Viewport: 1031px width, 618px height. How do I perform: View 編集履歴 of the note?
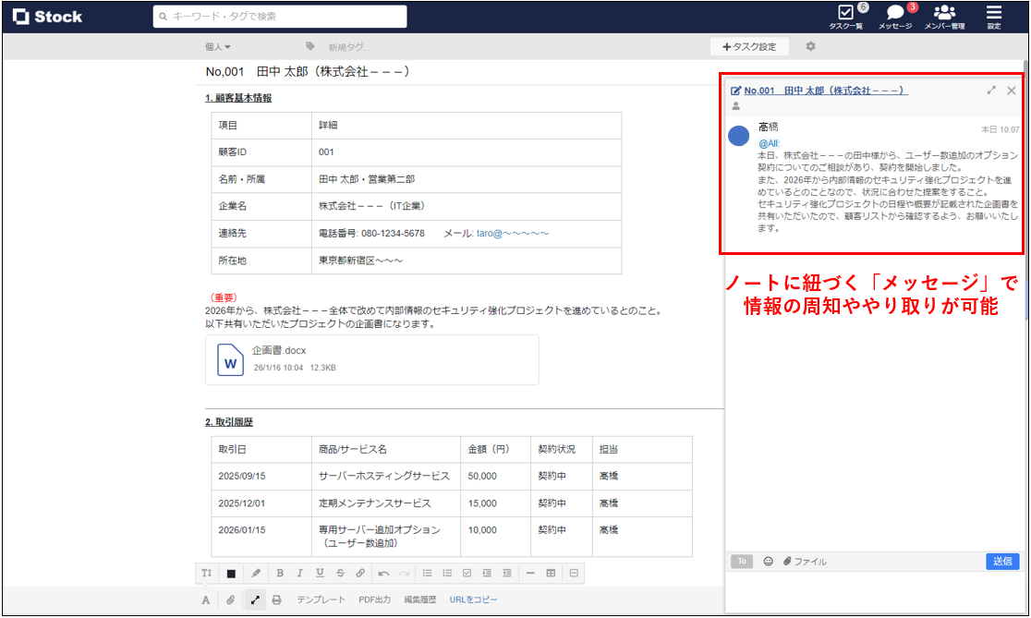pos(419,599)
